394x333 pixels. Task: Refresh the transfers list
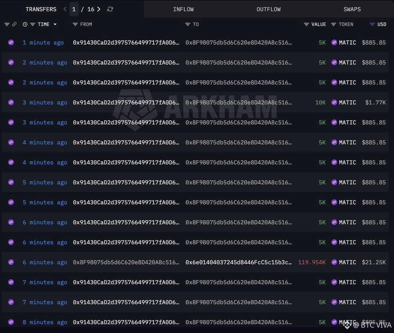pyautogui.click(x=110, y=9)
